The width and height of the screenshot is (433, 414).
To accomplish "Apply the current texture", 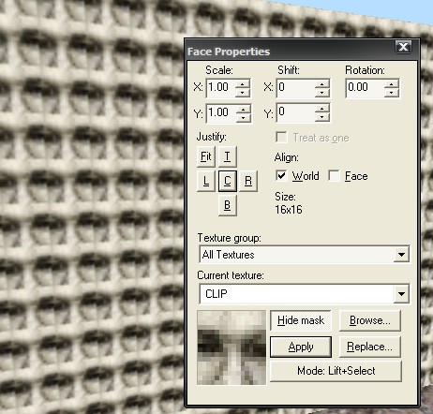I will (x=301, y=347).
